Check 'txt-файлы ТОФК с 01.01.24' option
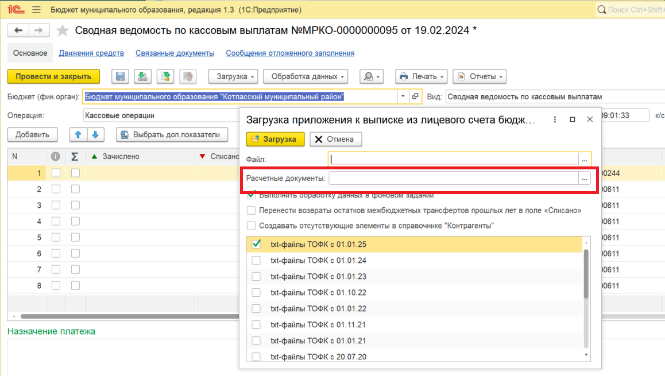The image size is (665, 376). coord(256,260)
